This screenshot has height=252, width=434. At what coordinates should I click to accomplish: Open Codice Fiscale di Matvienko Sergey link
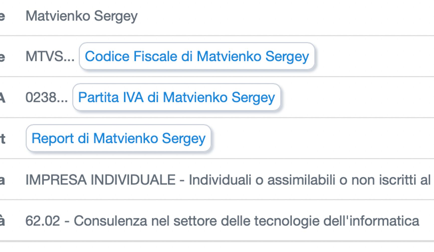197,56
